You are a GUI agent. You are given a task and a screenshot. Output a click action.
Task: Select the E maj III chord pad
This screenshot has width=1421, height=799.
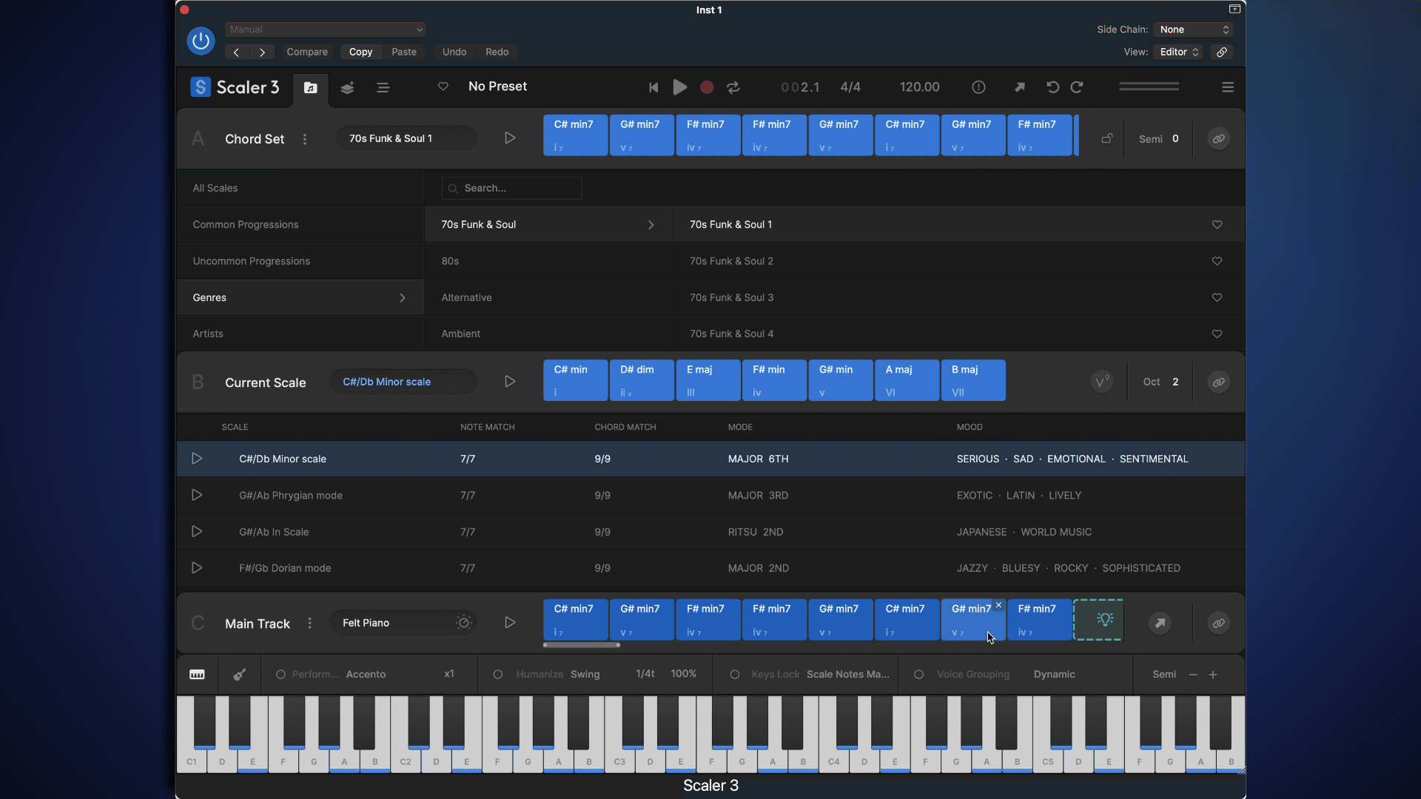708,380
